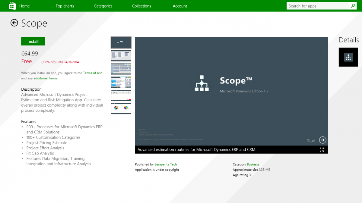Click the '(100% off) until 24/11/2014' text
362x203 pixels.
click(60, 62)
